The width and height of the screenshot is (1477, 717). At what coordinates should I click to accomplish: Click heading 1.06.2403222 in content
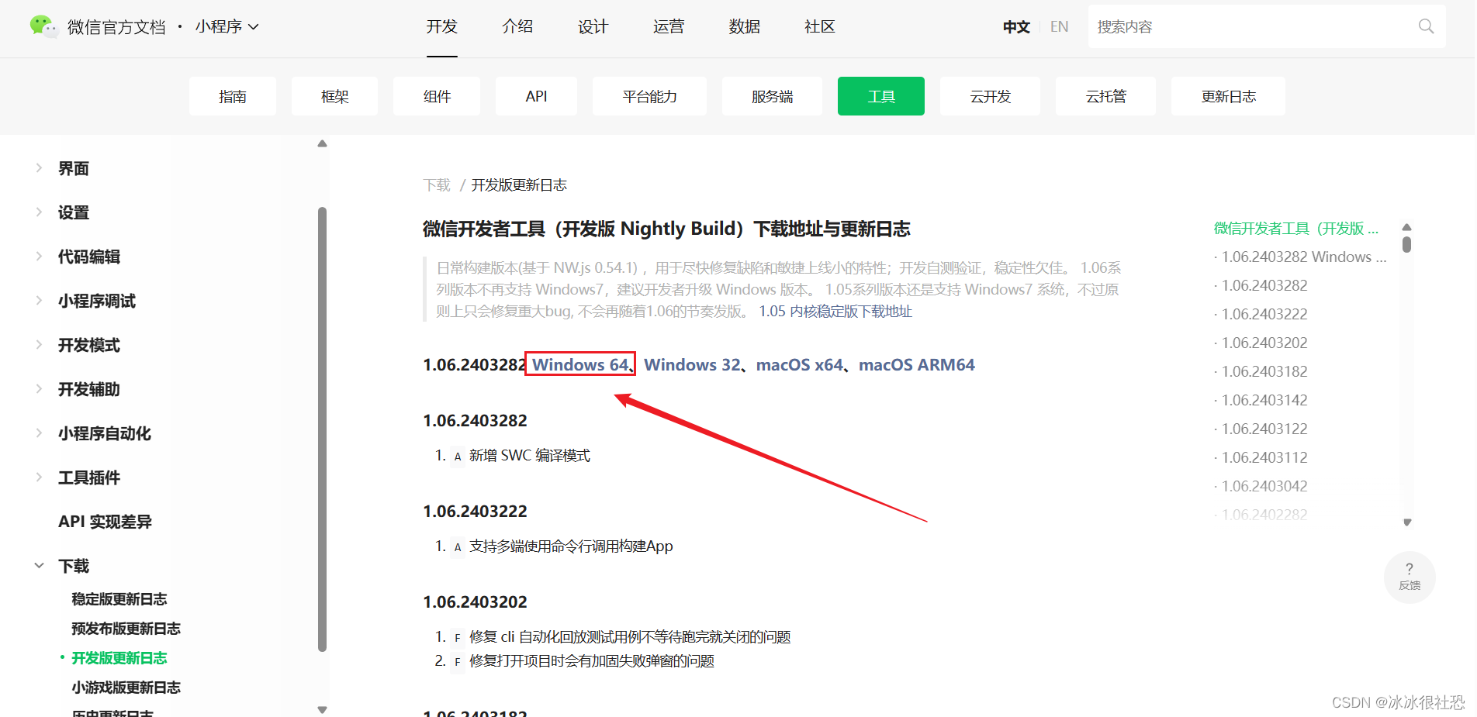475,512
